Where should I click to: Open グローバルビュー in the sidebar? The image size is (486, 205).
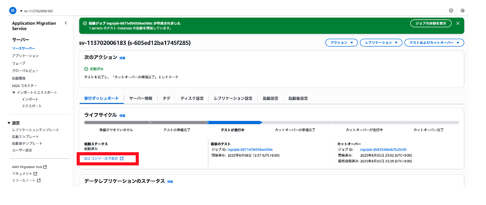point(26,70)
